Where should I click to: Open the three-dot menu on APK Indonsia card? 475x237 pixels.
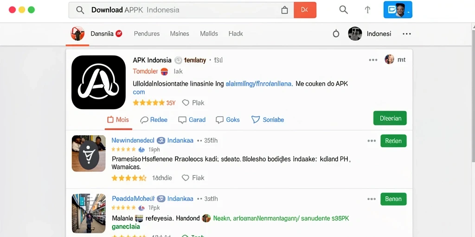373,60
